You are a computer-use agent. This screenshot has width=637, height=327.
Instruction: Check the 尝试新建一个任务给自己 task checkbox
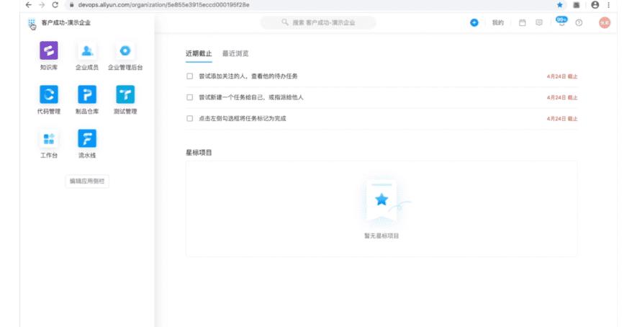coord(190,97)
